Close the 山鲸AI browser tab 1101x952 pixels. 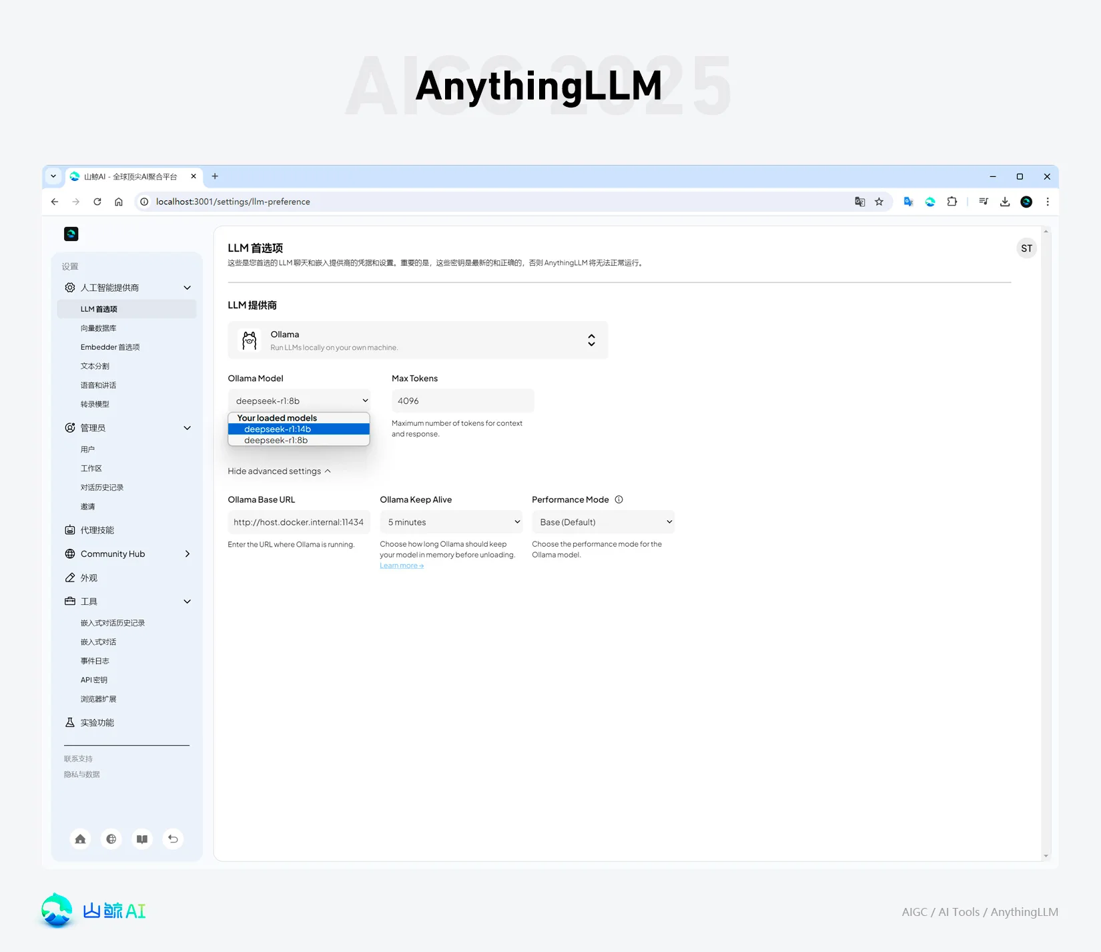click(194, 176)
